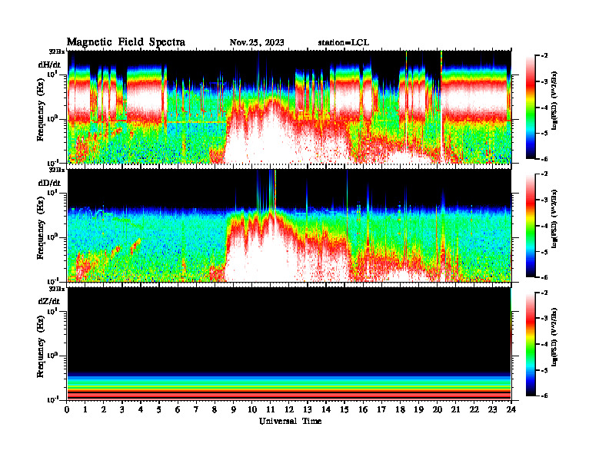Click hour tick label "5" on time axis
Viewport: 609px width, 470px height.
click(159, 409)
